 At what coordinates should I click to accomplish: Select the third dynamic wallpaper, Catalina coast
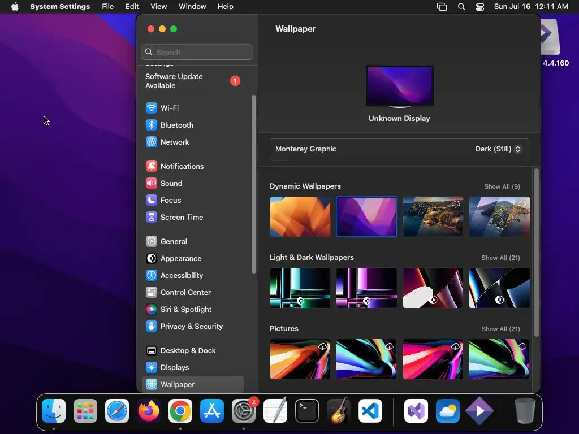pyautogui.click(x=433, y=216)
